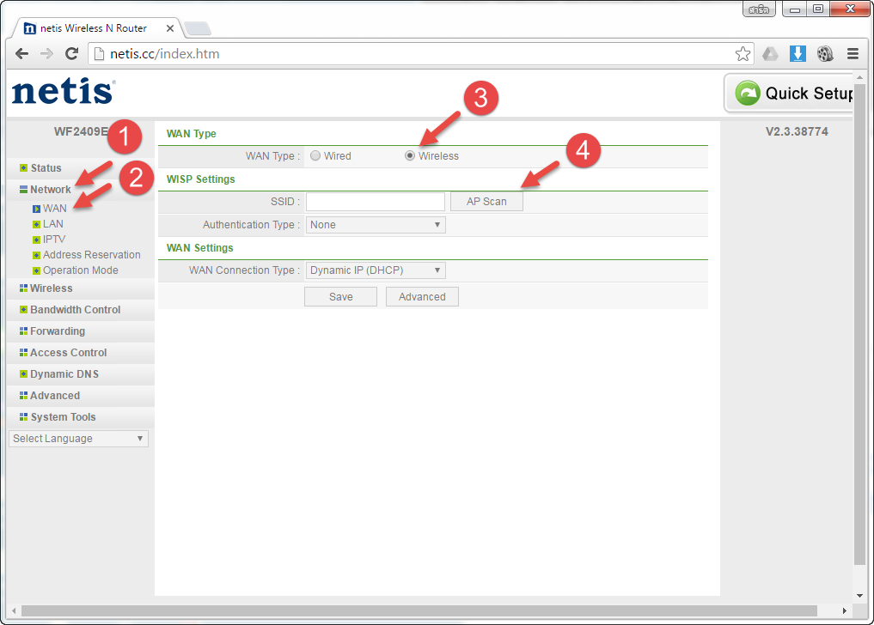This screenshot has height=625, width=874.
Task: Click the vertical scrollbar thumb
Action: [x=859, y=325]
